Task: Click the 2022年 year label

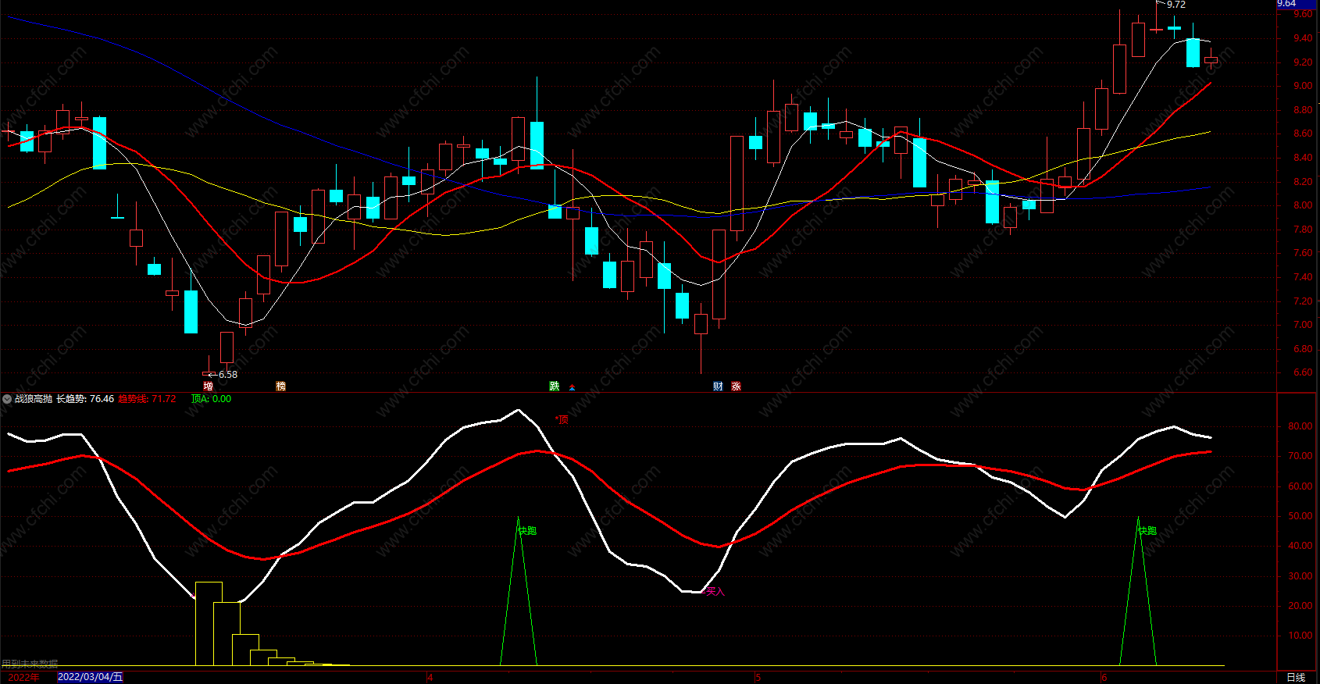Action: pyautogui.click(x=23, y=677)
